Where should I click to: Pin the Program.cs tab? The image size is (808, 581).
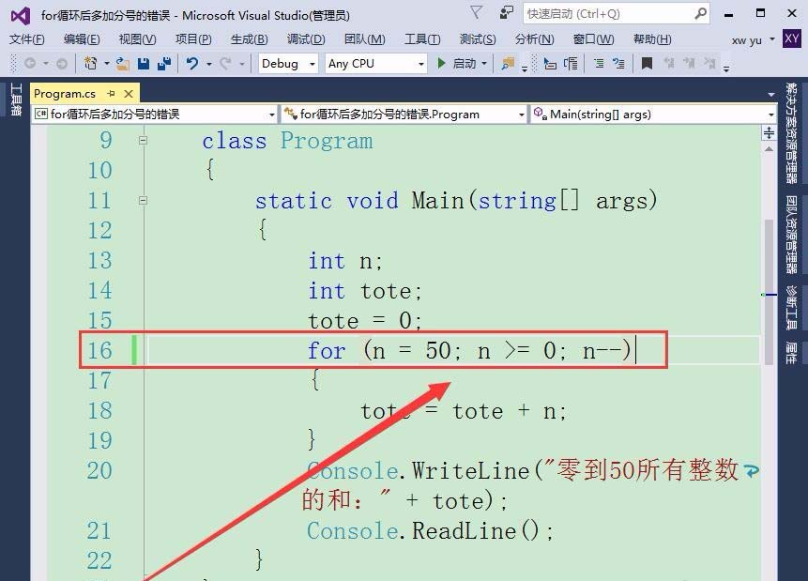pyautogui.click(x=111, y=93)
